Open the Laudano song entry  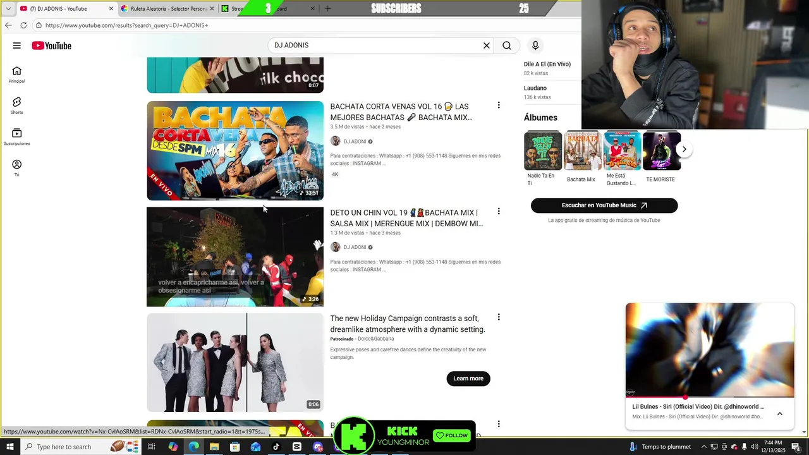(535, 88)
